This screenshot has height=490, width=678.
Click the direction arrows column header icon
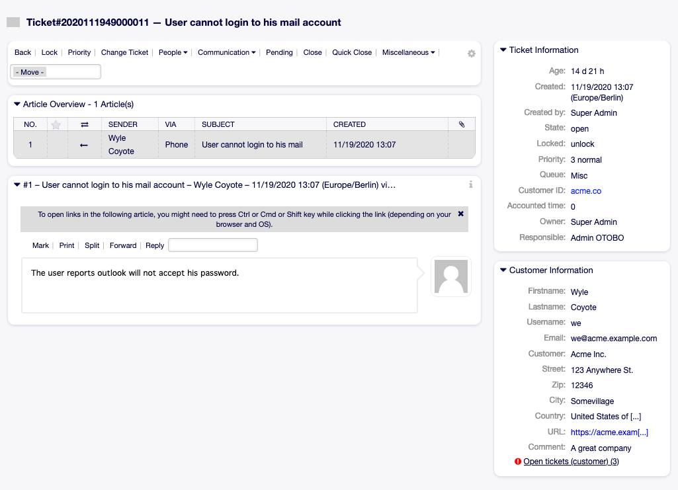84,124
